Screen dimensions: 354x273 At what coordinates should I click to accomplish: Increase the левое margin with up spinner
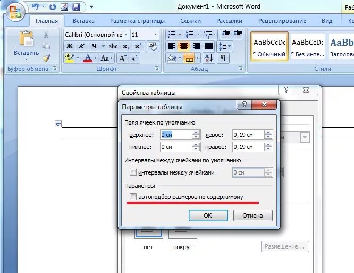tap(268, 133)
